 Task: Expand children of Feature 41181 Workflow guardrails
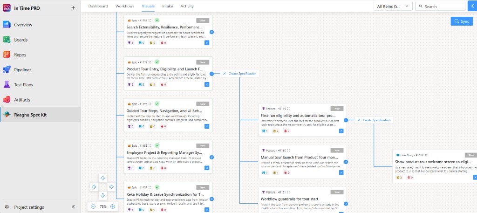[346, 204]
